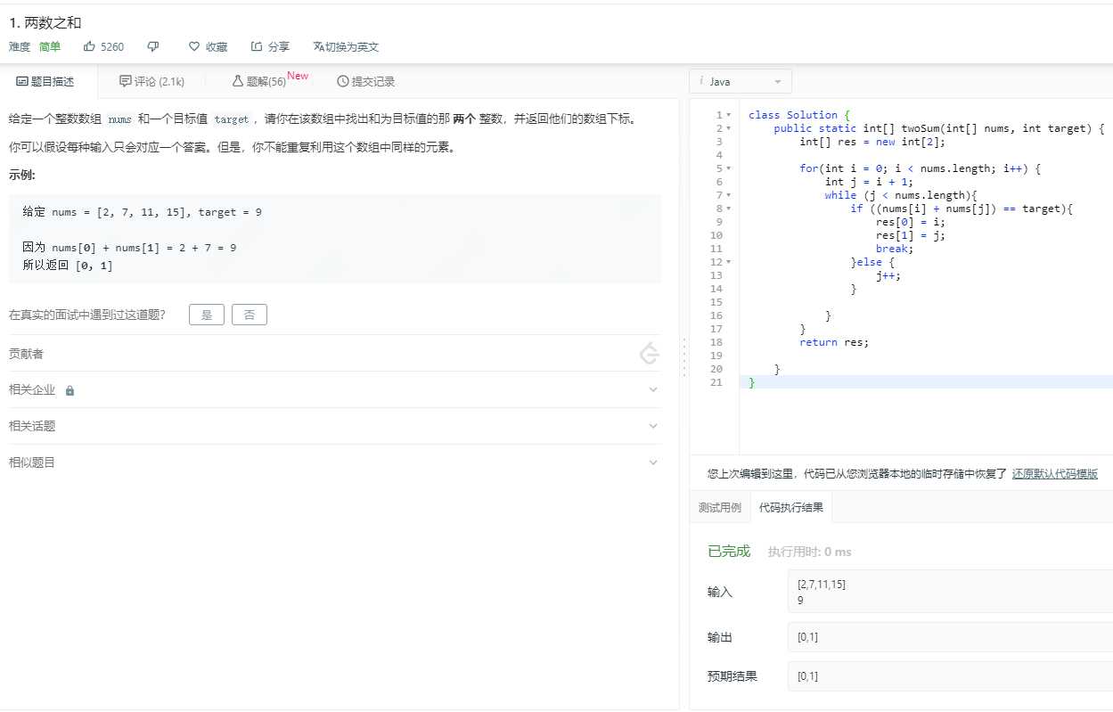The width and height of the screenshot is (1113, 712).
Task: Click the lock icon next to 相关企业
Action: pyautogui.click(x=70, y=390)
